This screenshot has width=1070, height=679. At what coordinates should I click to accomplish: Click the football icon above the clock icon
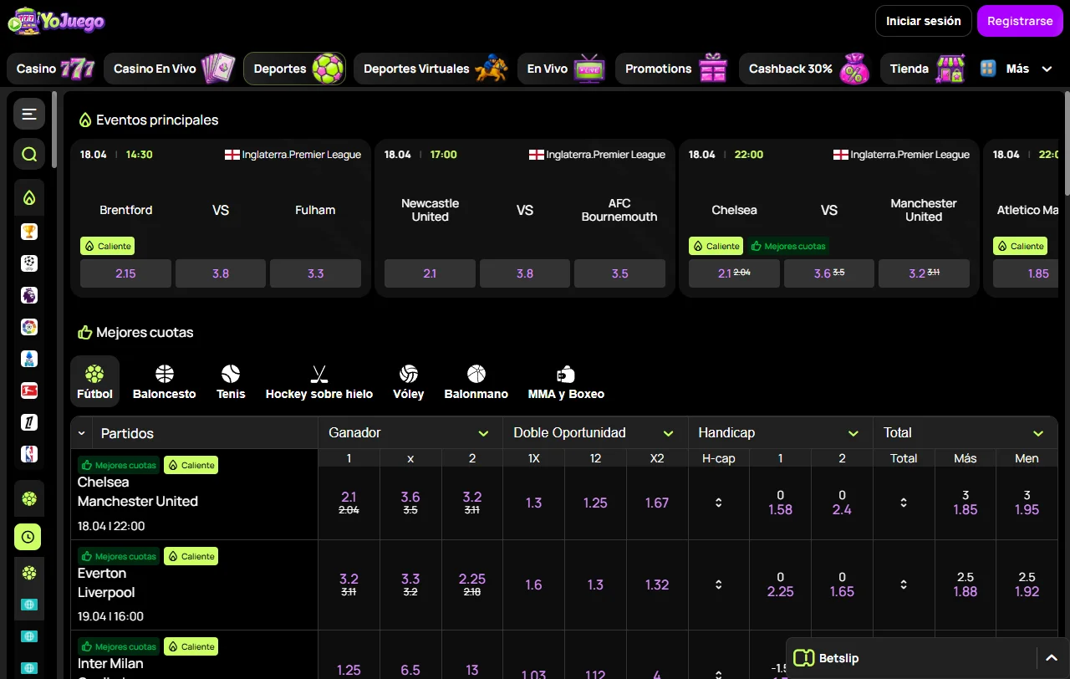click(x=29, y=499)
